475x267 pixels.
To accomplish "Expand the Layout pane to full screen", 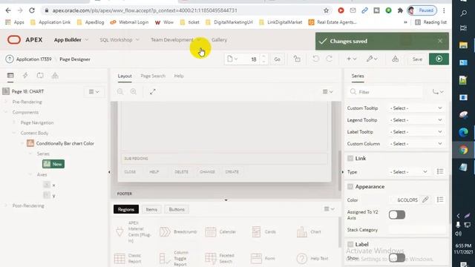I will 152,91.
